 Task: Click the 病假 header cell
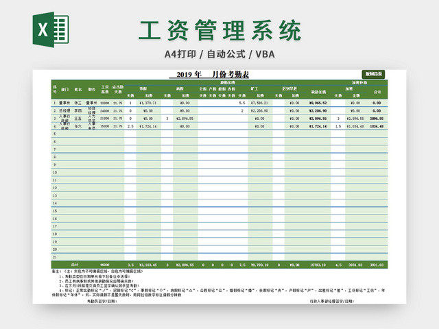tap(180, 88)
